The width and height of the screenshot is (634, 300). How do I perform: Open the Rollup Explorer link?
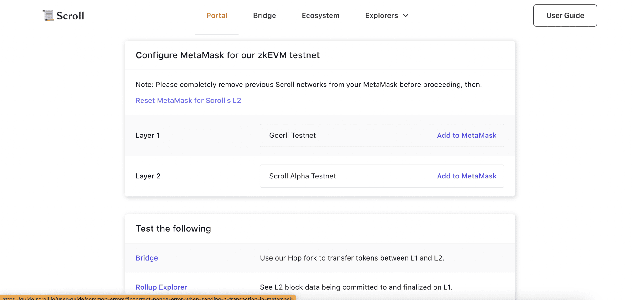(x=161, y=287)
